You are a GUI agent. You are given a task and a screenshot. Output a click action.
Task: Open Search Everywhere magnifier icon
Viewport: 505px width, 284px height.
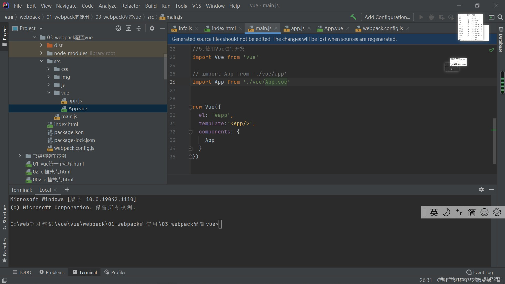pyautogui.click(x=500, y=17)
